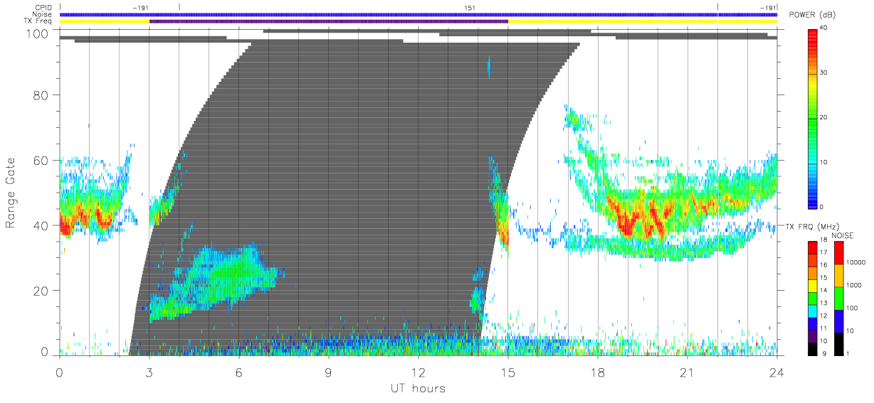Screen dimensions: 874x403
Task: Click the yellow segment of NOISE color bar
Action: tap(839, 275)
